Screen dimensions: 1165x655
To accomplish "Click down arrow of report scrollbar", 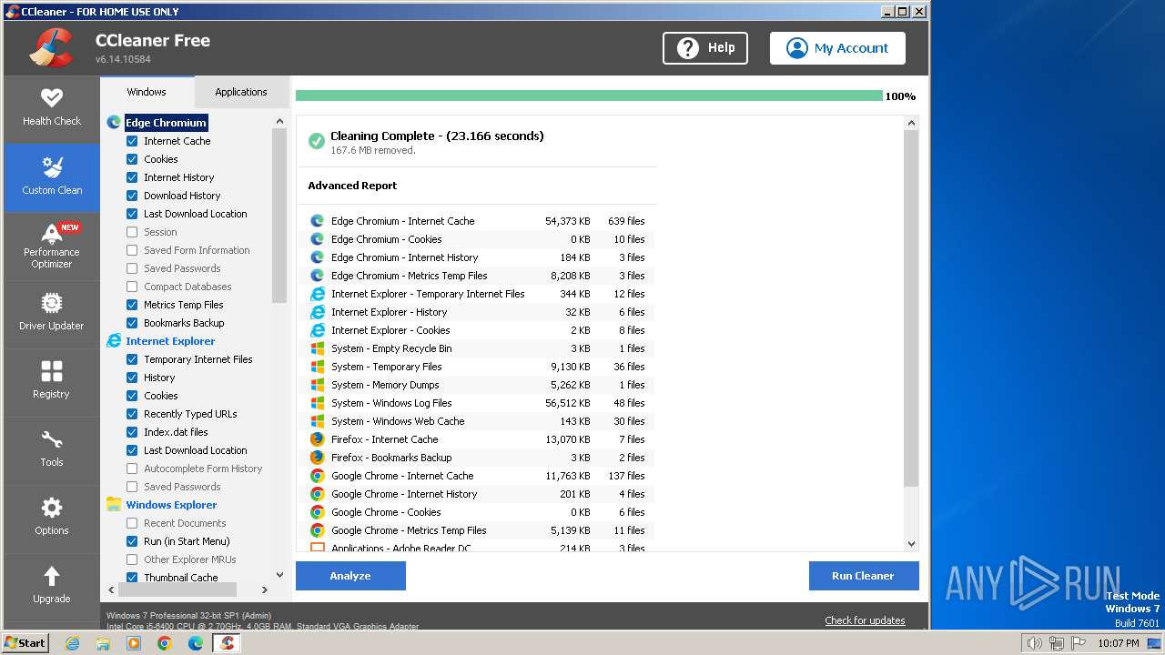I will point(911,544).
